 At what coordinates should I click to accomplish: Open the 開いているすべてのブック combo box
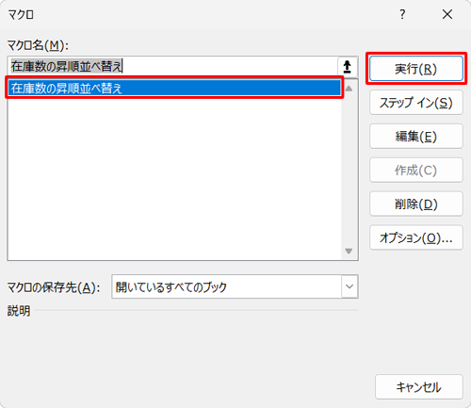(x=235, y=286)
